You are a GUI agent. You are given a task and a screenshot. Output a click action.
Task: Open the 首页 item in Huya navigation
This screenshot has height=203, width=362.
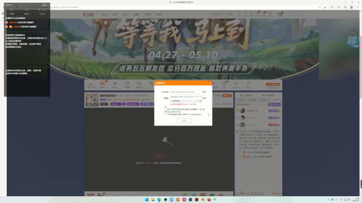(x=105, y=14)
